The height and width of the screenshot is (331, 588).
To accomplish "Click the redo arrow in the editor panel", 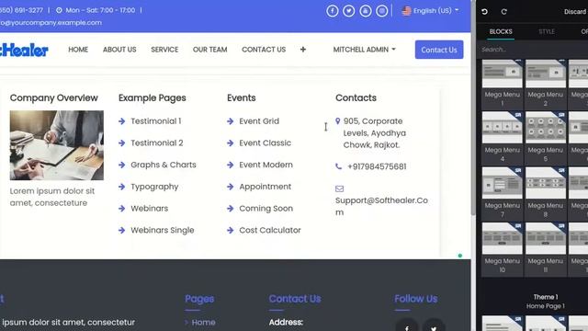I will (x=504, y=12).
